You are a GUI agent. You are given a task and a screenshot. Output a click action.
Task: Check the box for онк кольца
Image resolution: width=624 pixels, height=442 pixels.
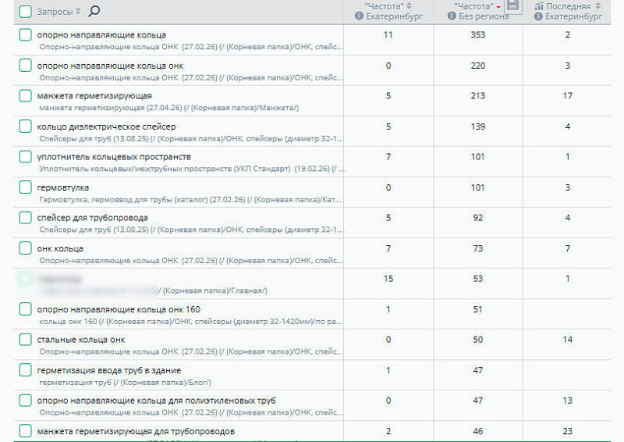26,248
